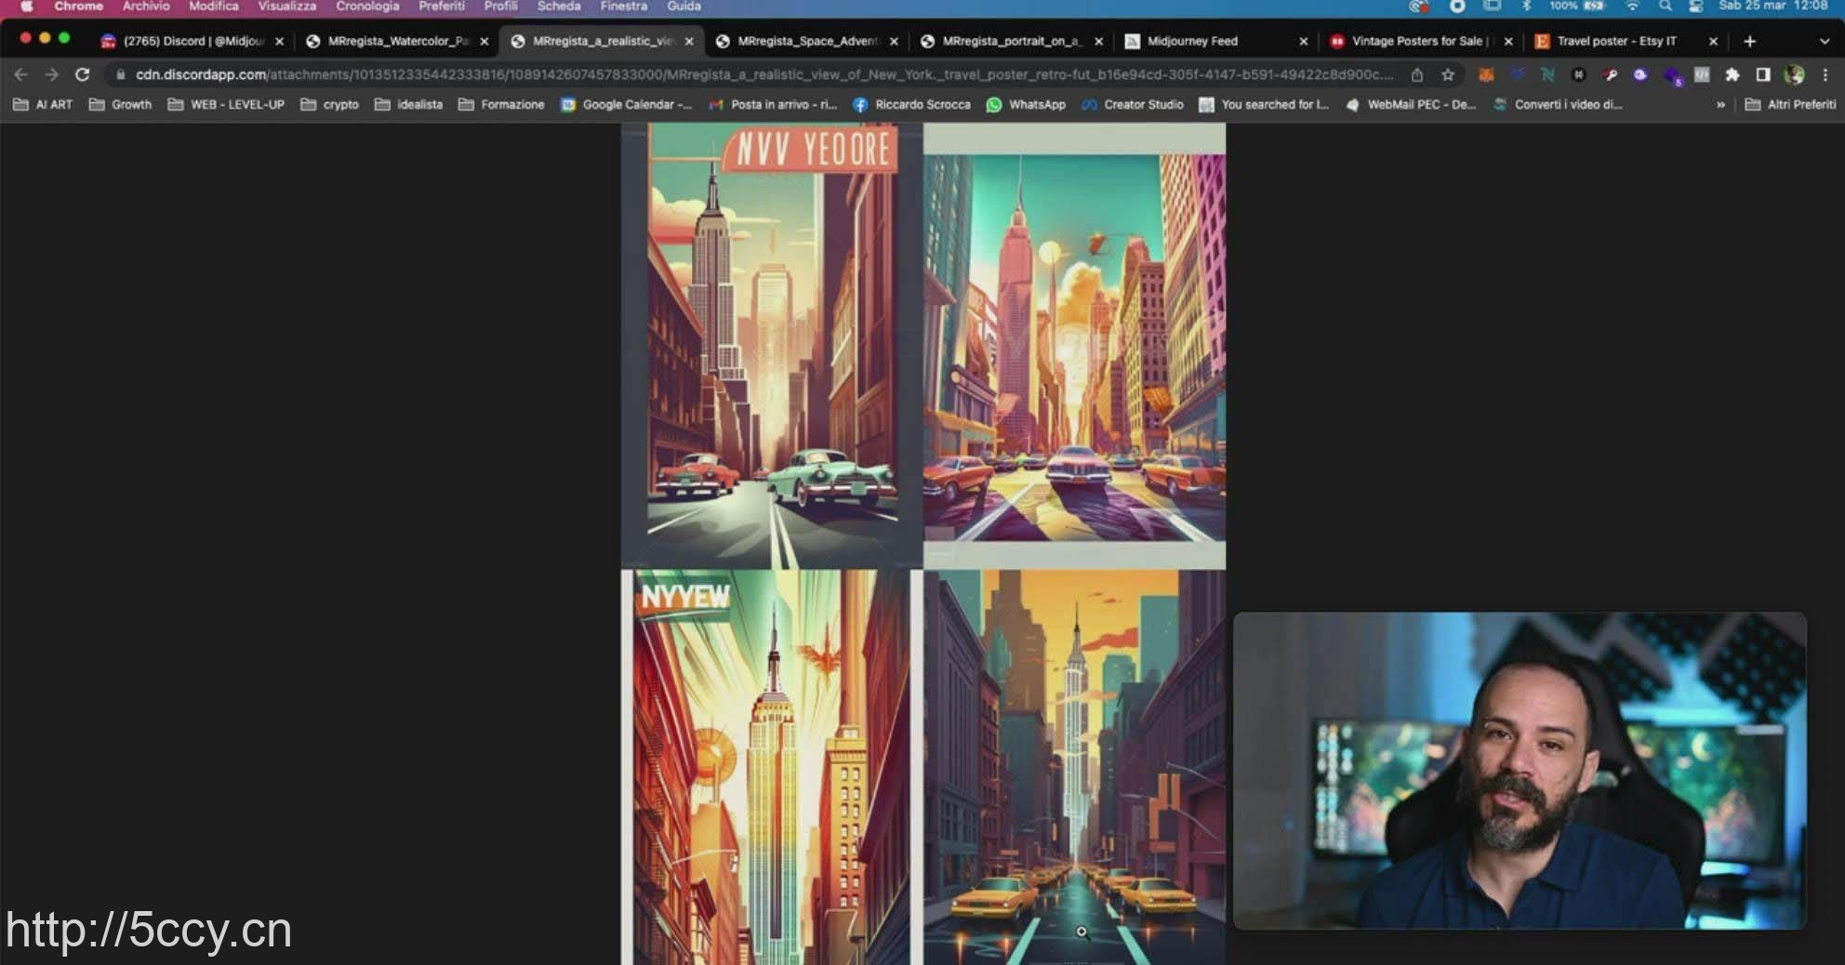Open the Google Calendar bookmark

(x=627, y=104)
